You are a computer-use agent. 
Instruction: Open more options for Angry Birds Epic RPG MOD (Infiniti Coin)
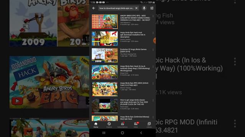tap(153, 84)
